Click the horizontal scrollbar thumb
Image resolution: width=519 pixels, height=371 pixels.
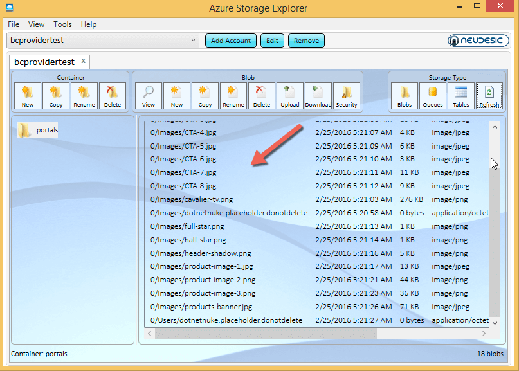(266, 334)
